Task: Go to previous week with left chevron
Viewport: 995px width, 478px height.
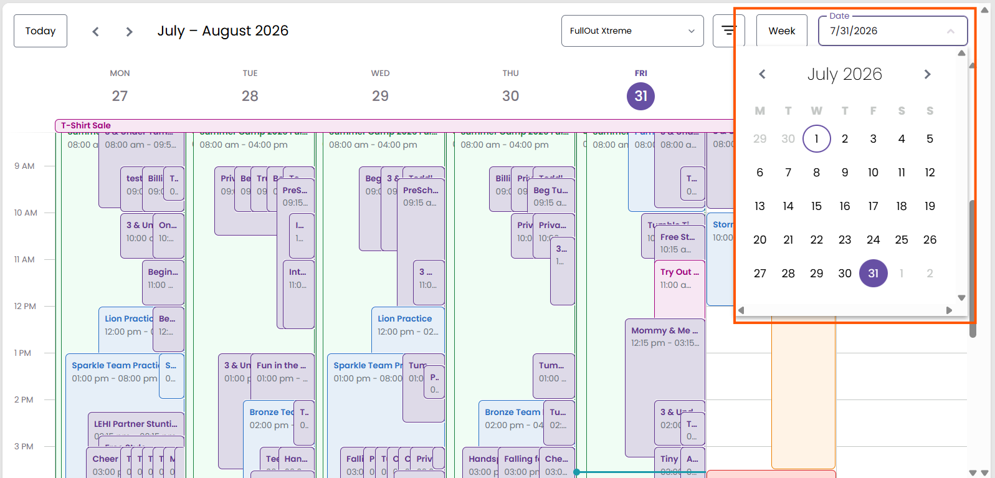Action: 95,31
